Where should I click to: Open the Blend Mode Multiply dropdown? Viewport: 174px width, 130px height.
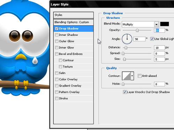click(x=141, y=24)
